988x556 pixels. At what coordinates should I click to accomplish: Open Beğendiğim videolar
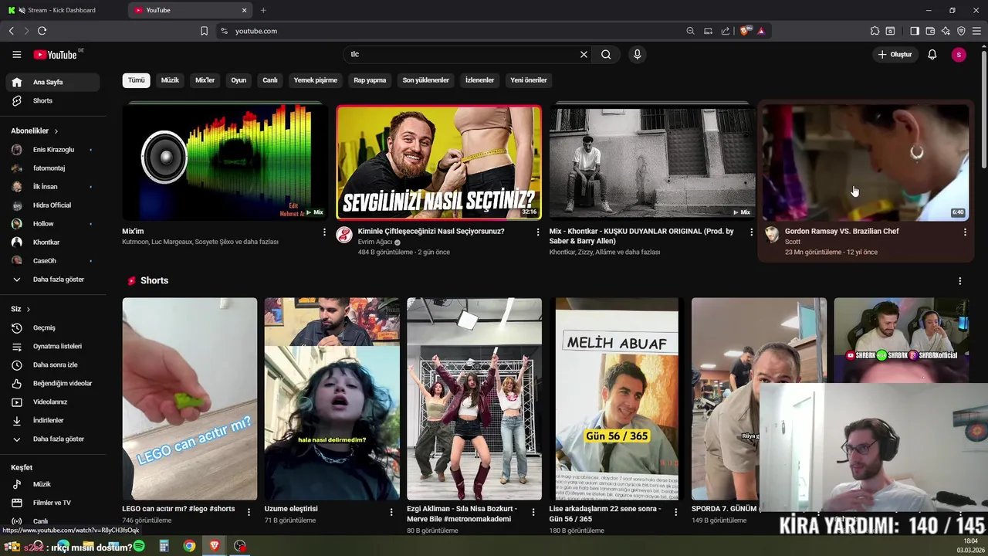click(x=52, y=383)
